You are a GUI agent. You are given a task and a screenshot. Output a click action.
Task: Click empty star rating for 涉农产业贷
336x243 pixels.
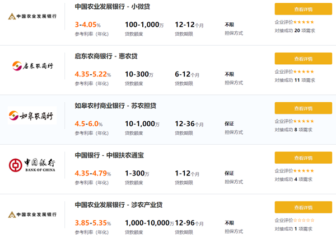click(x=304, y=221)
